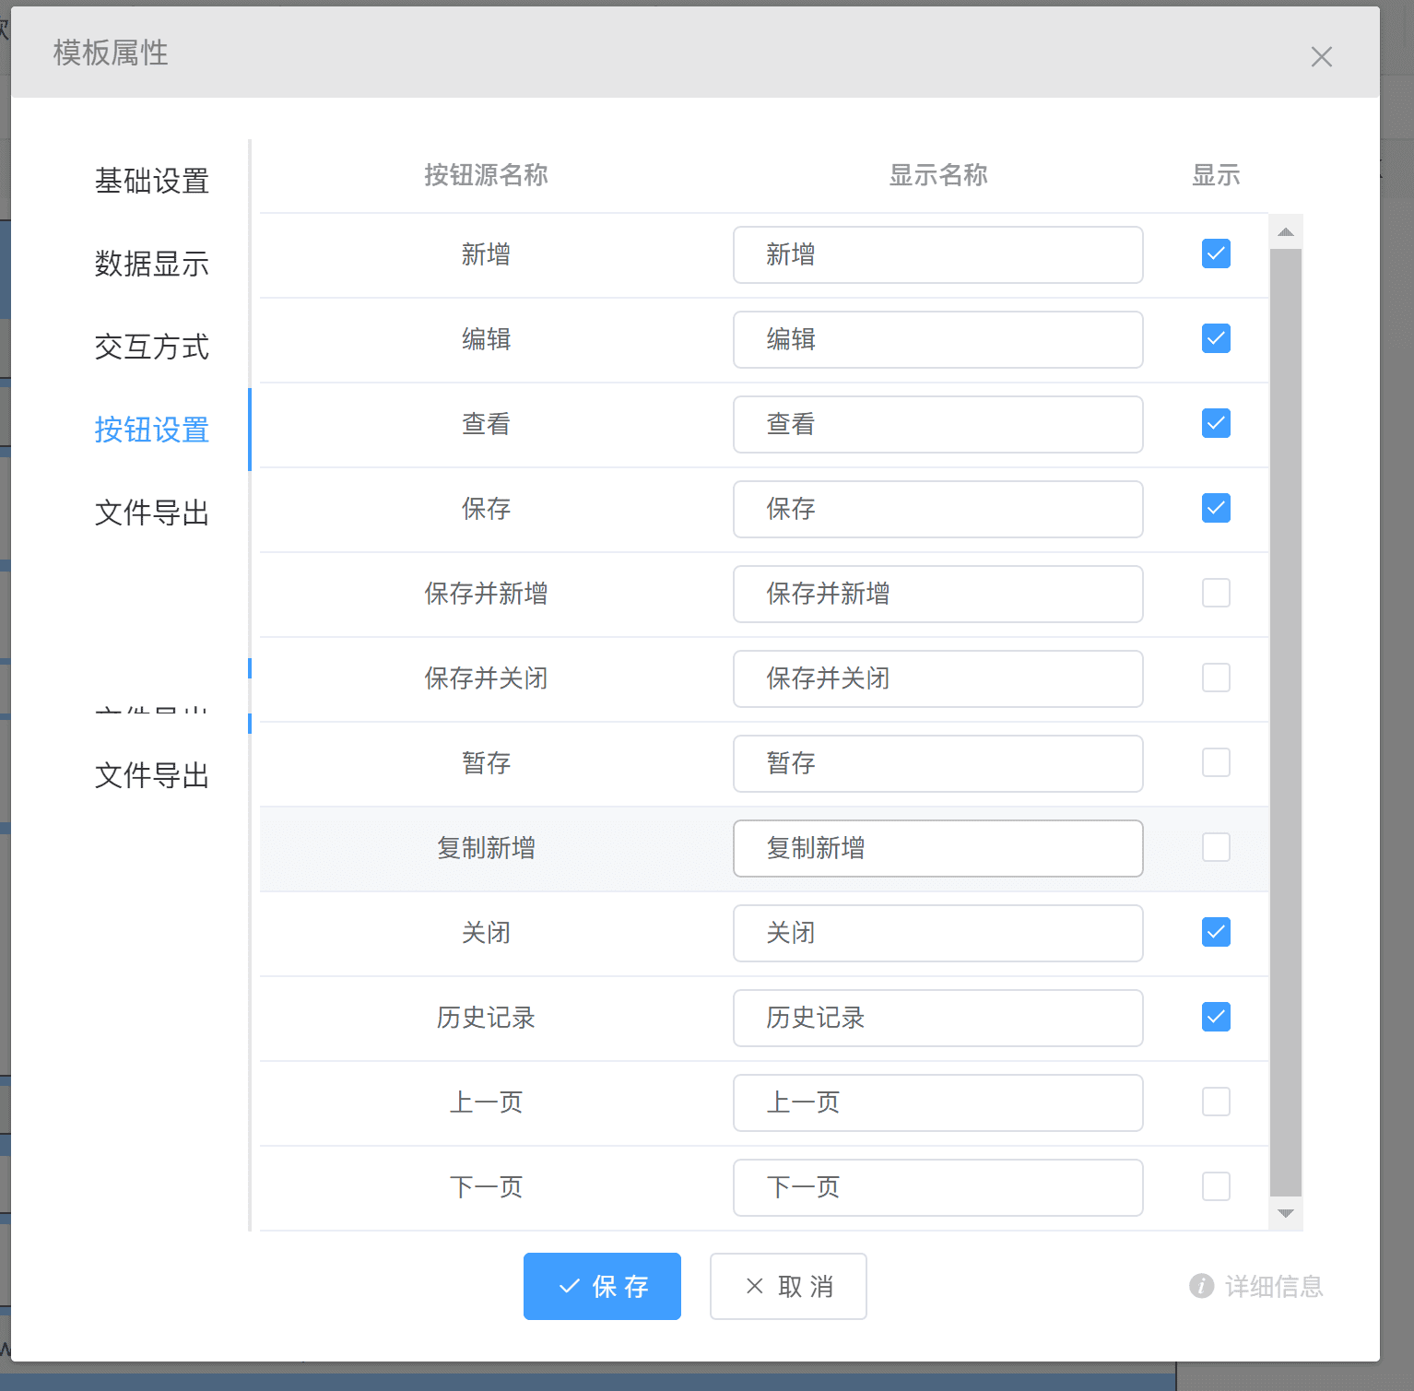Edit the 保存并关闭 display name field
Screen dimensions: 1414x1391
click(x=937, y=678)
